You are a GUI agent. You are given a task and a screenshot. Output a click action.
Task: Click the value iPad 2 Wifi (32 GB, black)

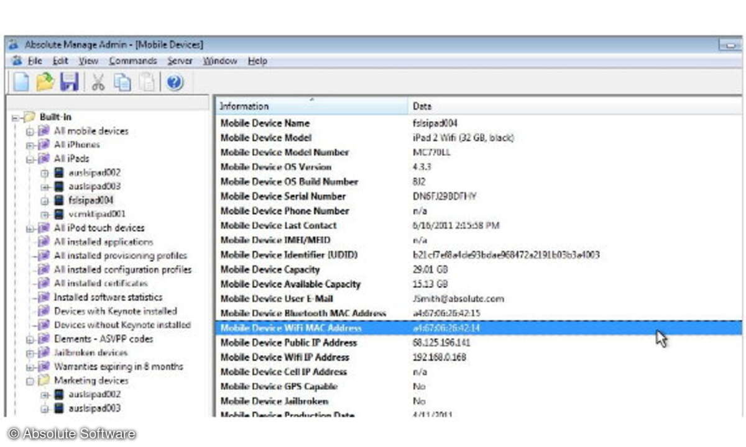click(x=463, y=138)
